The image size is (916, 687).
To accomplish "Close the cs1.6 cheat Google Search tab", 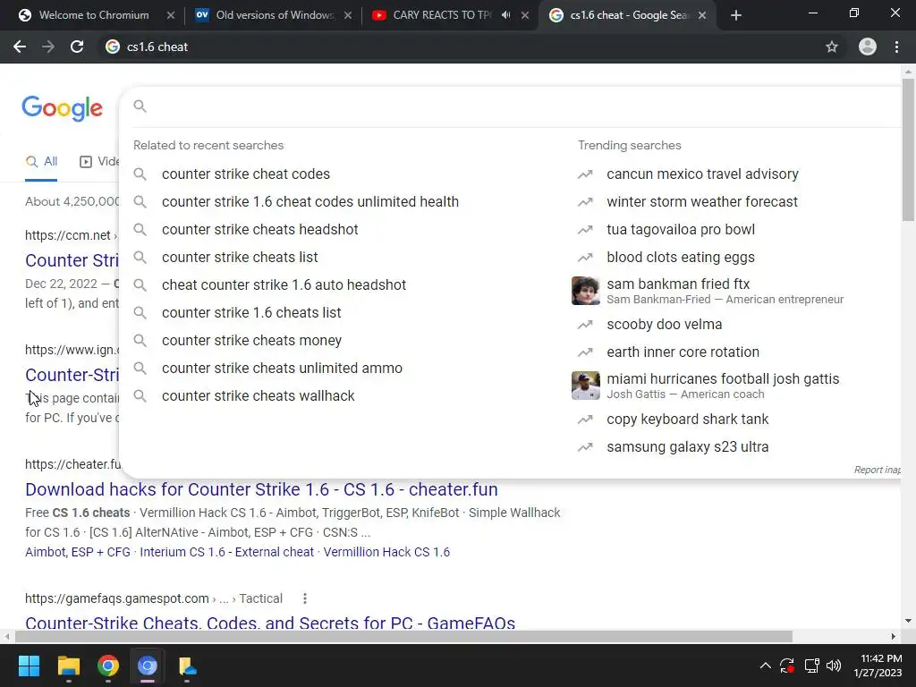I will (x=702, y=15).
